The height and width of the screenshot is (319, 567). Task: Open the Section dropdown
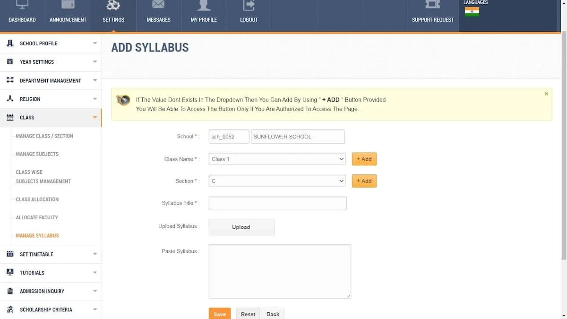point(277,181)
